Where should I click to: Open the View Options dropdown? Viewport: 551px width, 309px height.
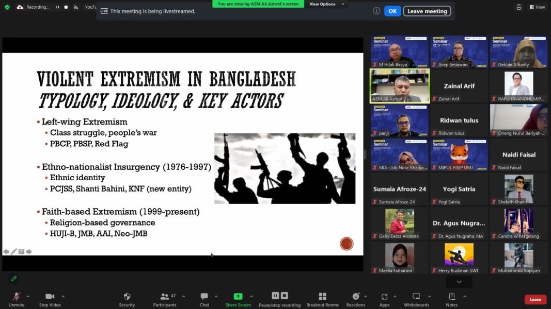[327, 4]
